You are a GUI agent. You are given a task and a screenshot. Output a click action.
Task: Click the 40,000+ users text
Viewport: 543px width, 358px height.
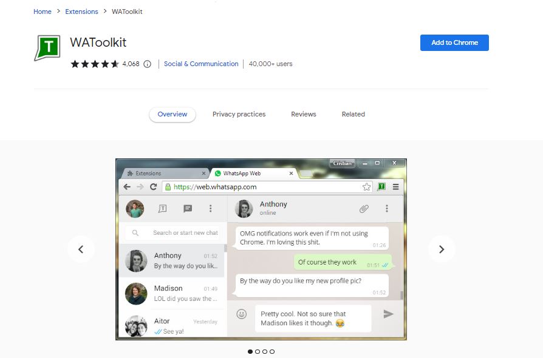270,64
